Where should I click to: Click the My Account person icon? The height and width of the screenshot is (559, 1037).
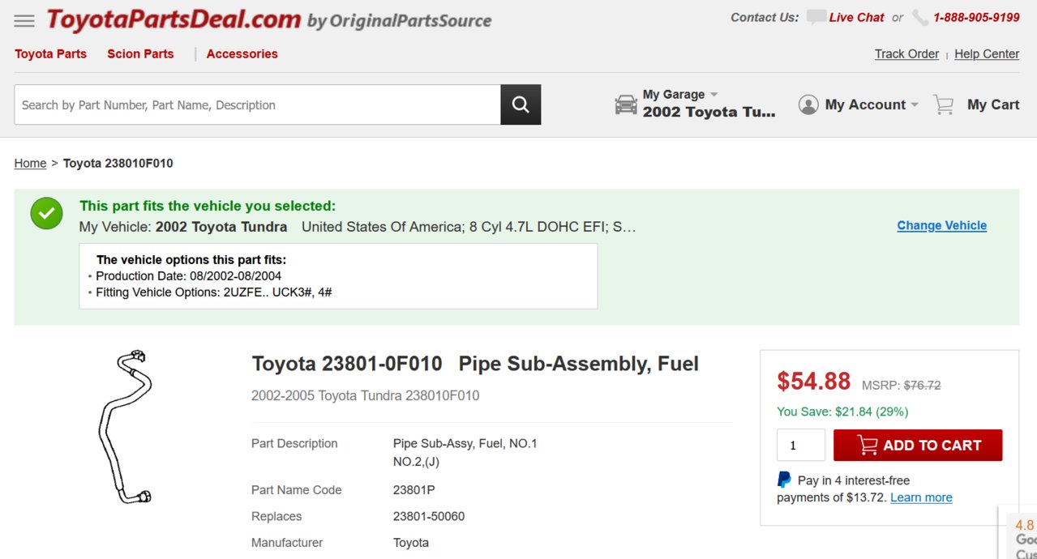[808, 105]
